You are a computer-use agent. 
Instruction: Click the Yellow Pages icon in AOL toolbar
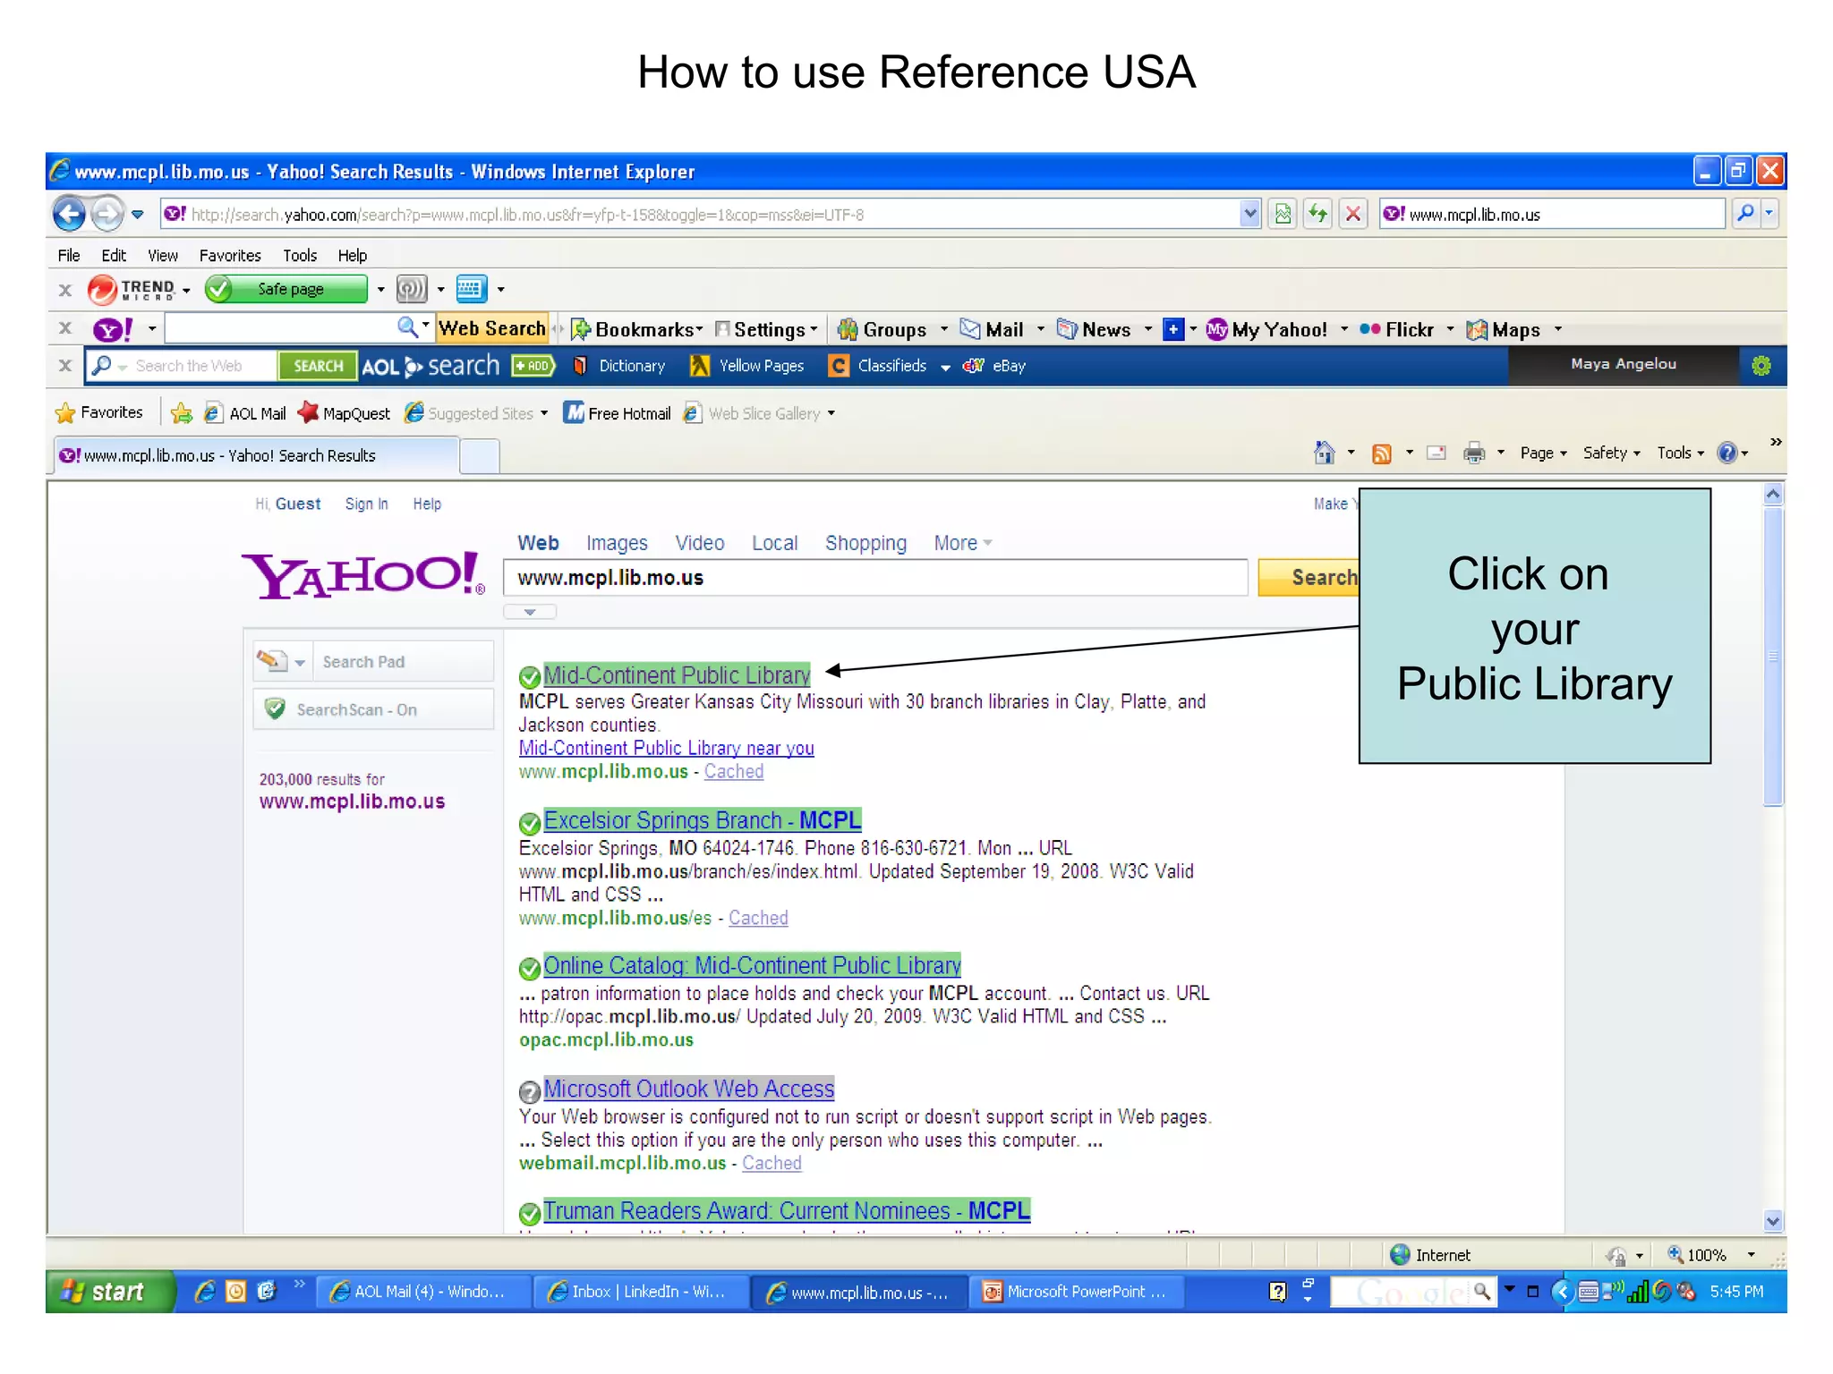tap(700, 366)
